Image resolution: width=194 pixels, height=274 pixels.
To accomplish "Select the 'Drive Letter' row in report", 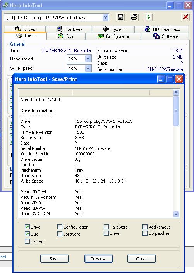I will pyautogui.click(x=96, y=159).
